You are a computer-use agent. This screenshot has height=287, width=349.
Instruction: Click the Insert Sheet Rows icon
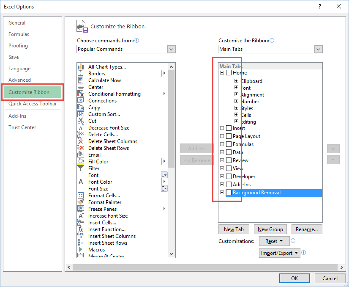81,243
